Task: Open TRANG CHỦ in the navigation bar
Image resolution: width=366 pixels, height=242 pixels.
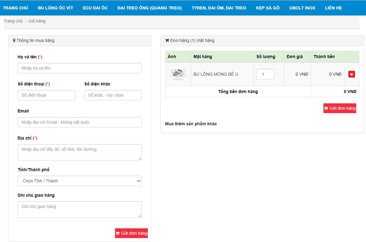Action: (x=16, y=8)
